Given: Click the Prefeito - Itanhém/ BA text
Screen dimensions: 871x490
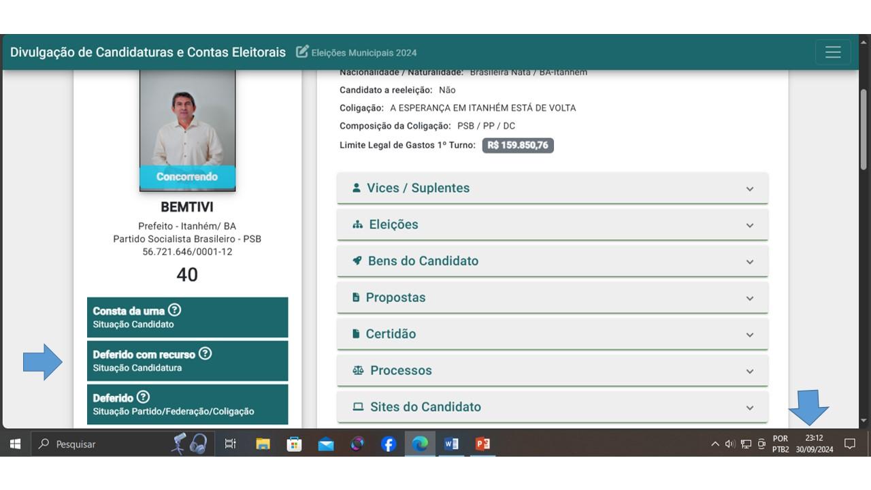Looking at the screenshot, I should [x=187, y=226].
